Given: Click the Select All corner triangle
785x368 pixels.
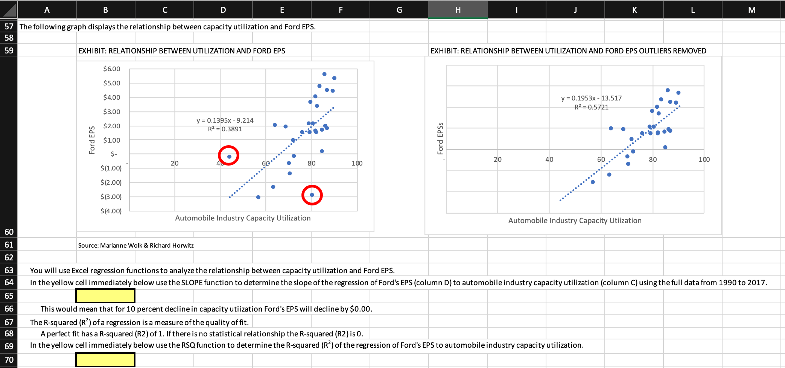Looking at the screenshot, I should point(9,10).
